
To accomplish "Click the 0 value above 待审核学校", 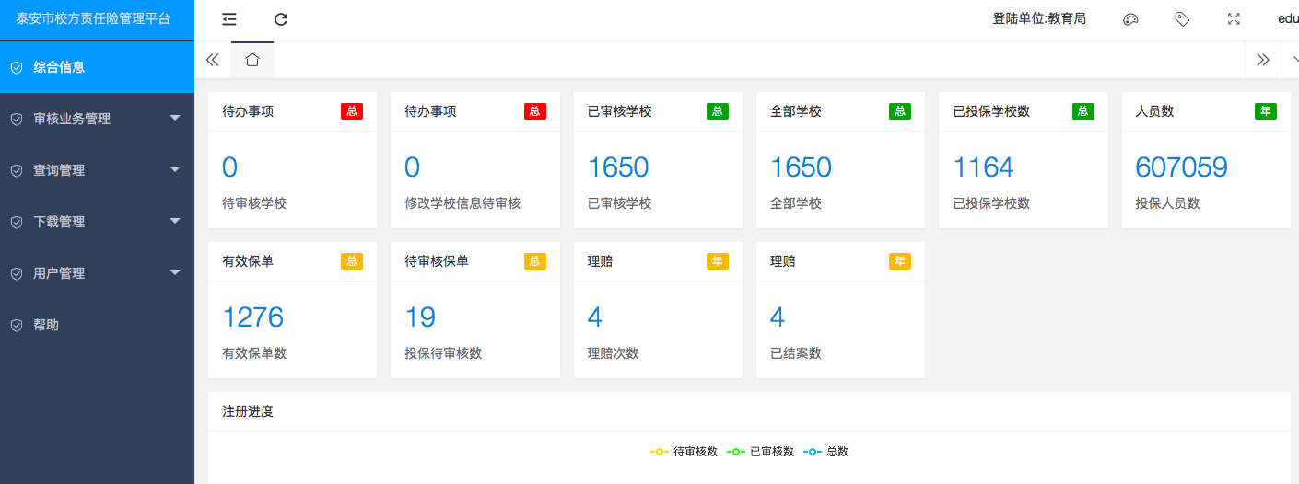I will (x=230, y=167).
